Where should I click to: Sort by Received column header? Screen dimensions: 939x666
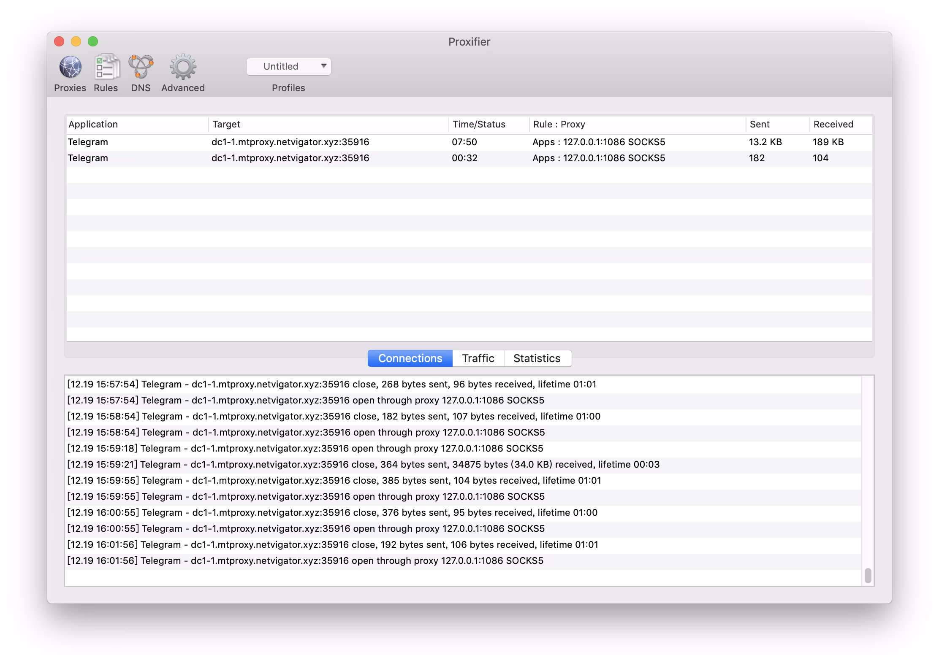point(833,124)
